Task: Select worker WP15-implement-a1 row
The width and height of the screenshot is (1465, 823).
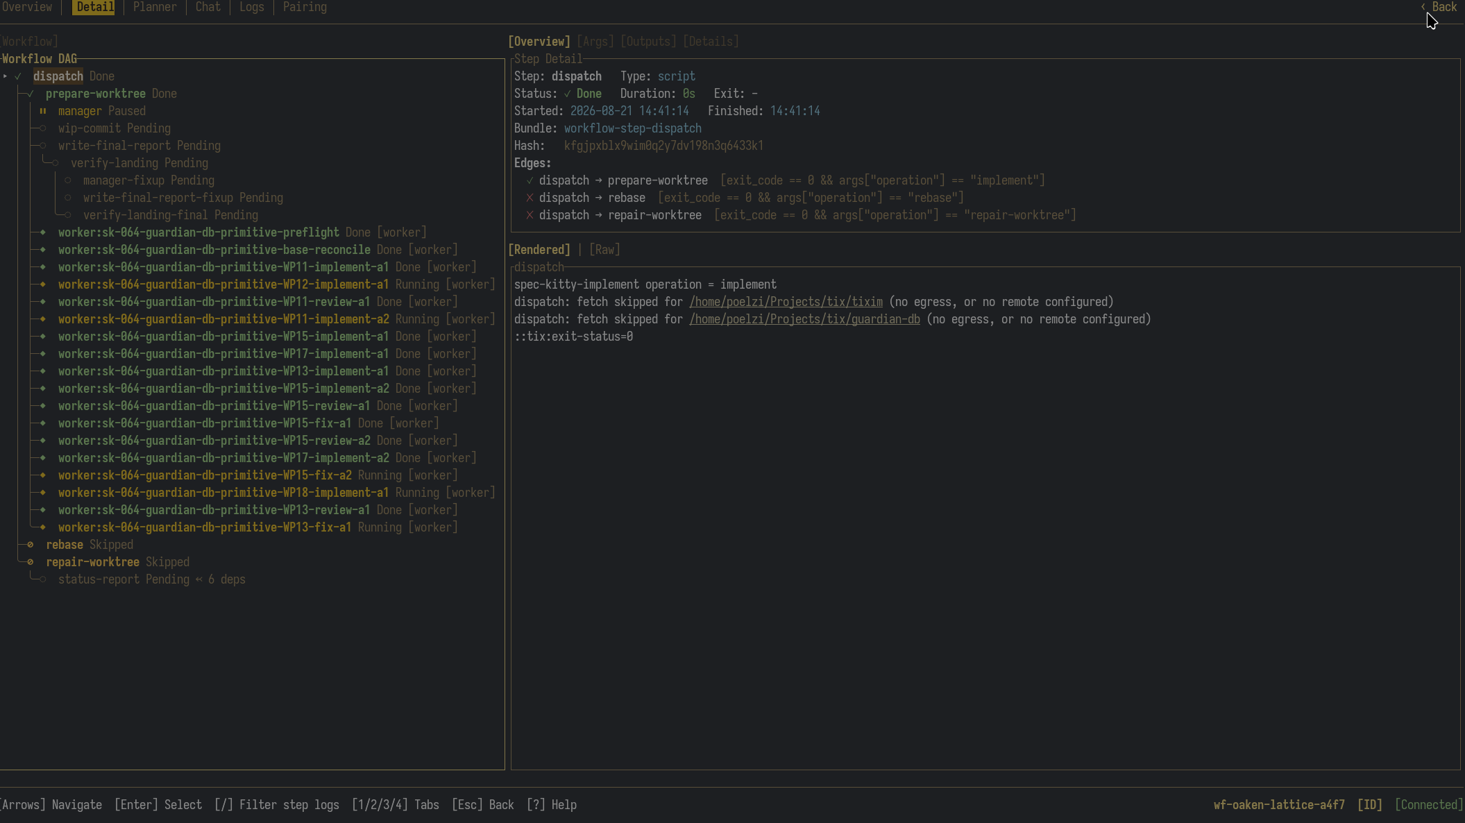Action: tap(267, 337)
